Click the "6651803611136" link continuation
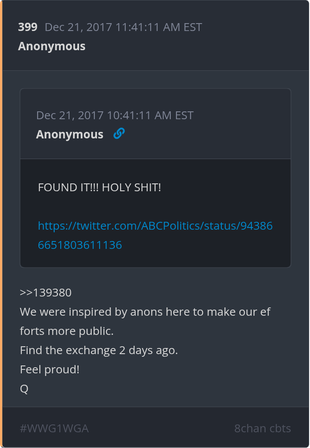This screenshot has height=448, width=310. (x=80, y=245)
